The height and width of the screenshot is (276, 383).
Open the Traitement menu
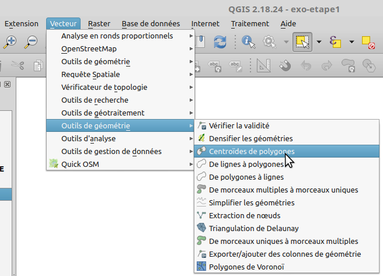[249, 24]
